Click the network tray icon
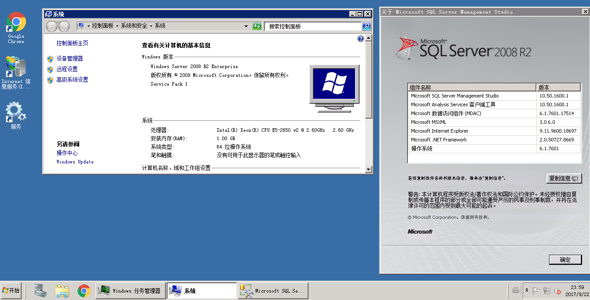Viewport: 590px width, 300px height. [547, 291]
